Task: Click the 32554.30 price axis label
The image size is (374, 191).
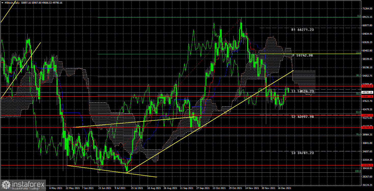Action: click(367, 160)
